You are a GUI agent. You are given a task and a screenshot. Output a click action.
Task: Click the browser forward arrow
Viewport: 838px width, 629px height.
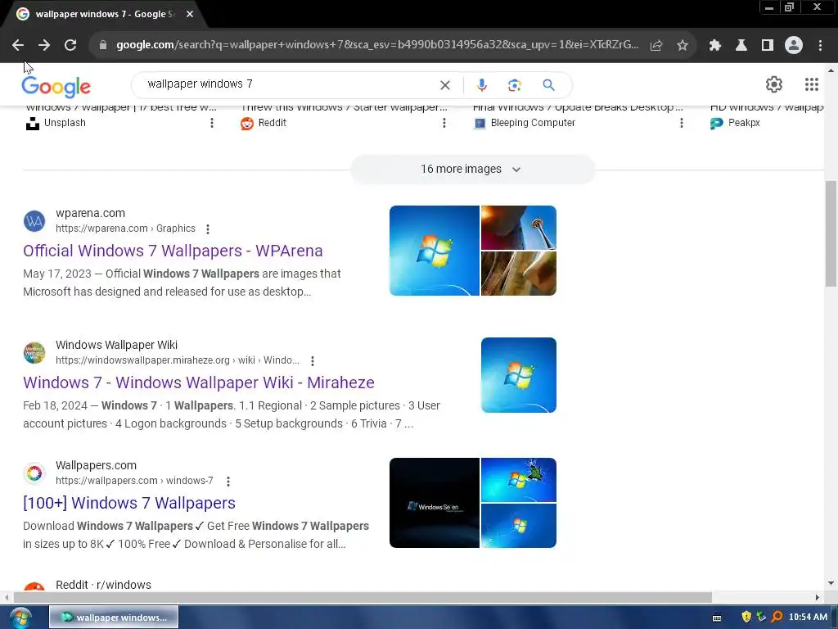tap(44, 46)
